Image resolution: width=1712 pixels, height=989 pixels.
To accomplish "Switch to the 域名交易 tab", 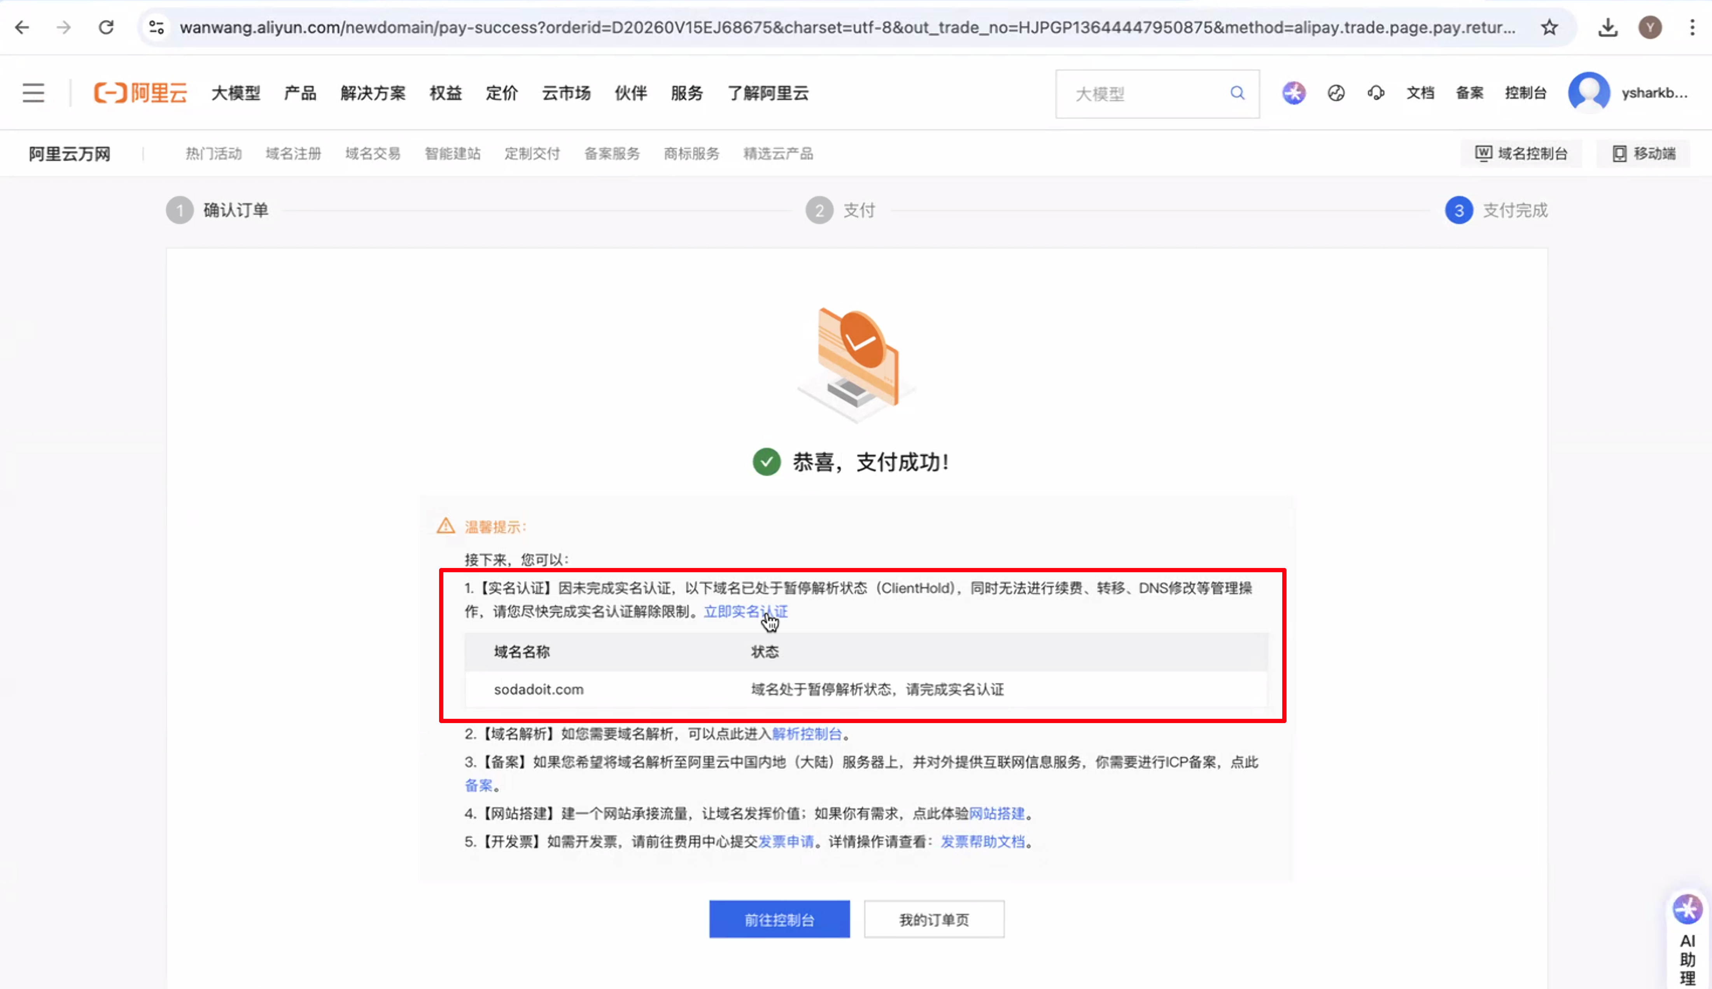I will [x=373, y=154].
